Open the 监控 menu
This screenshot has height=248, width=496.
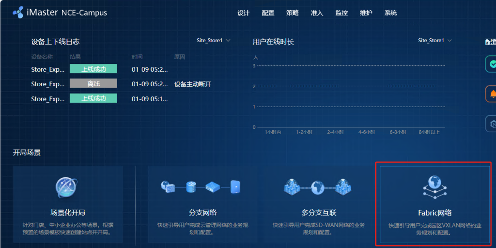[x=341, y=13]
